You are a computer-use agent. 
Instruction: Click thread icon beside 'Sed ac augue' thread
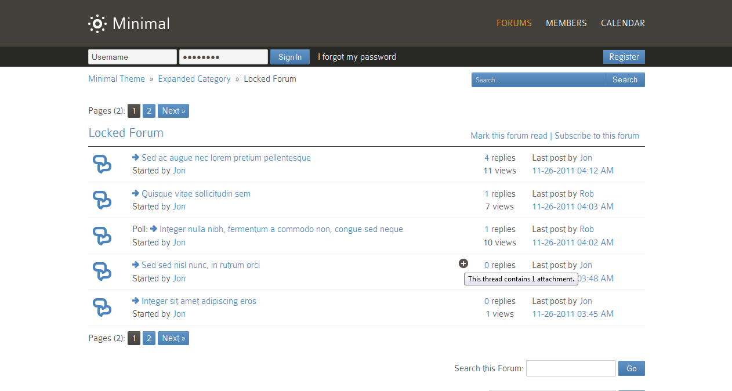(x=102, y=164)
